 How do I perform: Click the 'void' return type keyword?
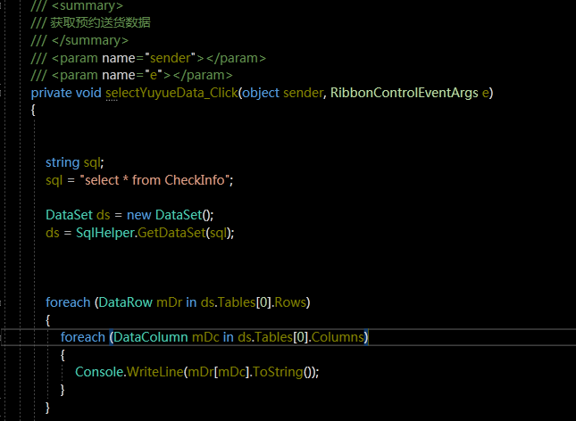[x=88, y=93]
